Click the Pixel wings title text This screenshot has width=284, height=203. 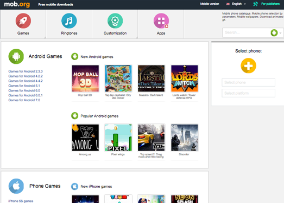click(x=118, y=154)
